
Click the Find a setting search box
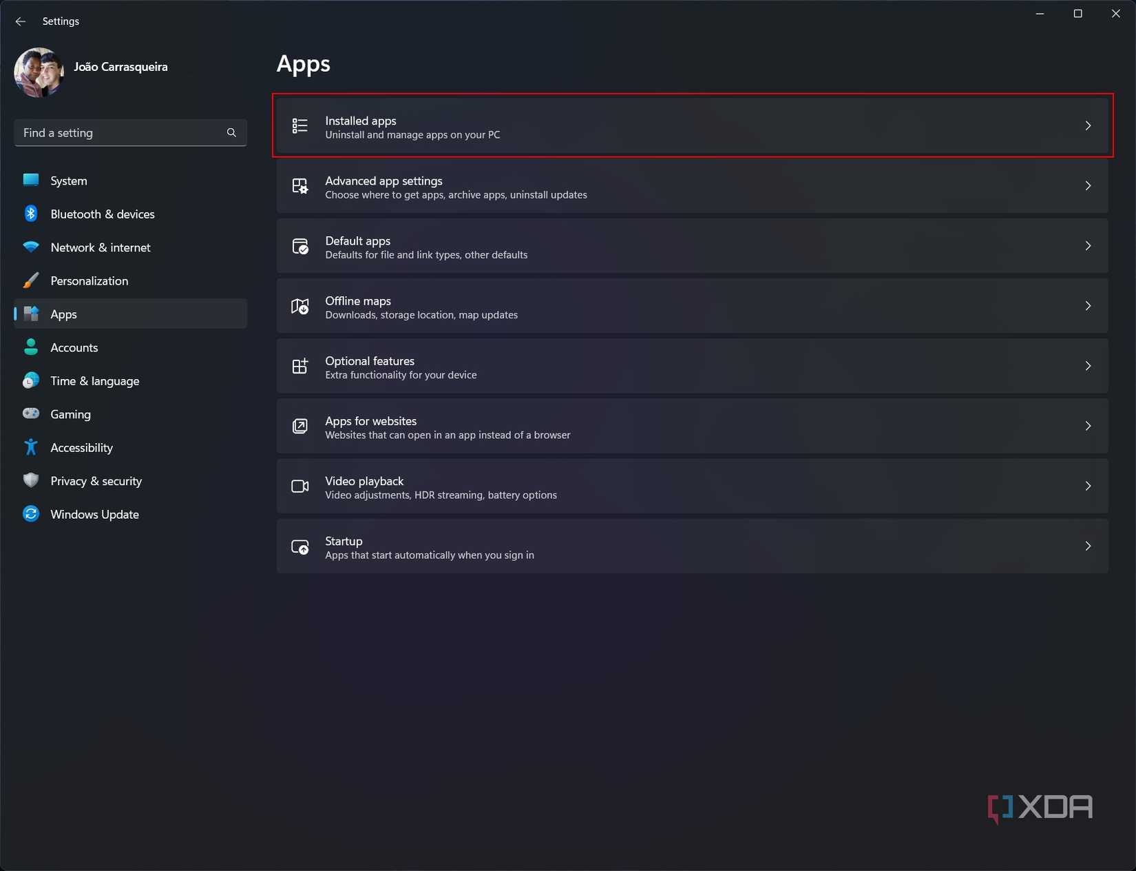coord(120,133)
